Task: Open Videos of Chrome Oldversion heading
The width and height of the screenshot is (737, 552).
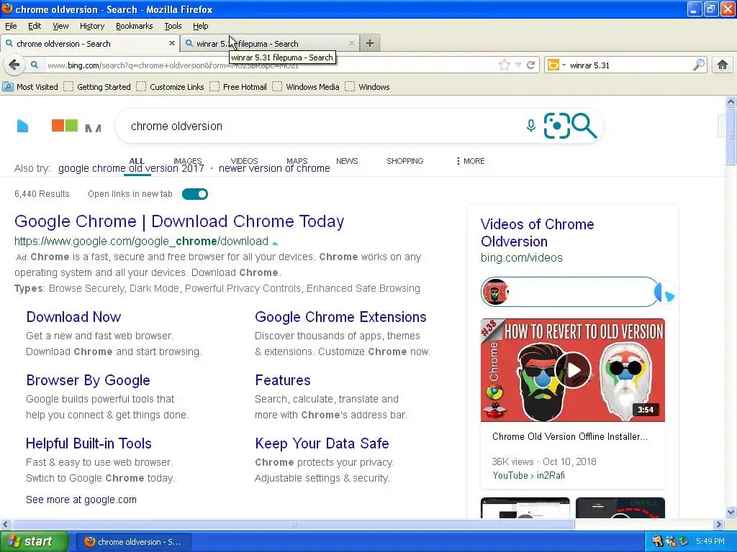Action: point(537,233)
